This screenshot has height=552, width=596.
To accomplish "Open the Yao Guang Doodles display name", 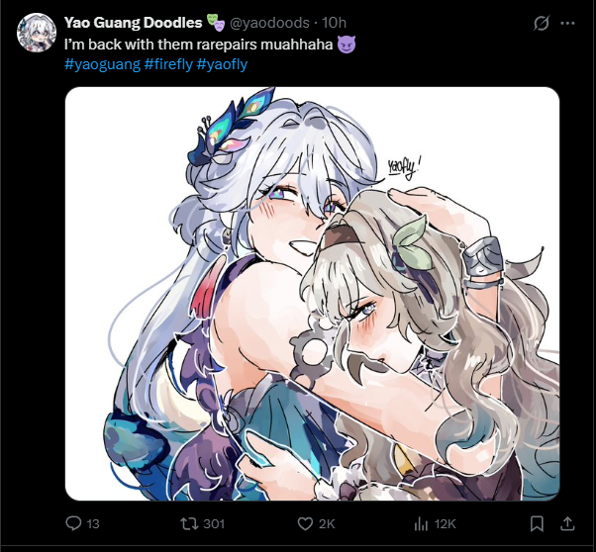I will point(133,23).
